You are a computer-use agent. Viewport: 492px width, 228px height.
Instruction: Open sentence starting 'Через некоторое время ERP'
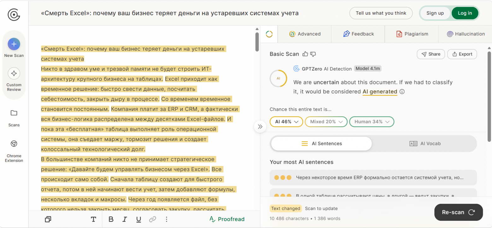pyautogui.click(x=373, y=178)
